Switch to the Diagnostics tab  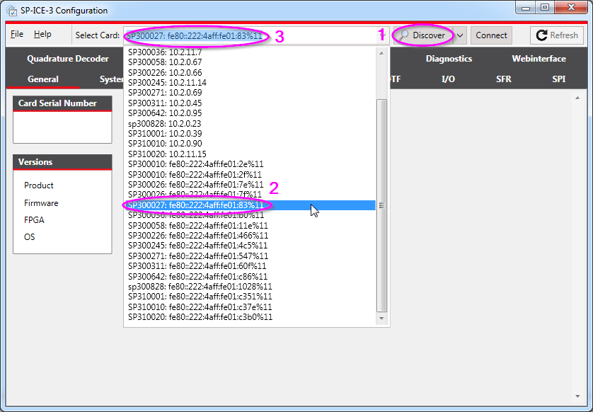click(449, 59)
